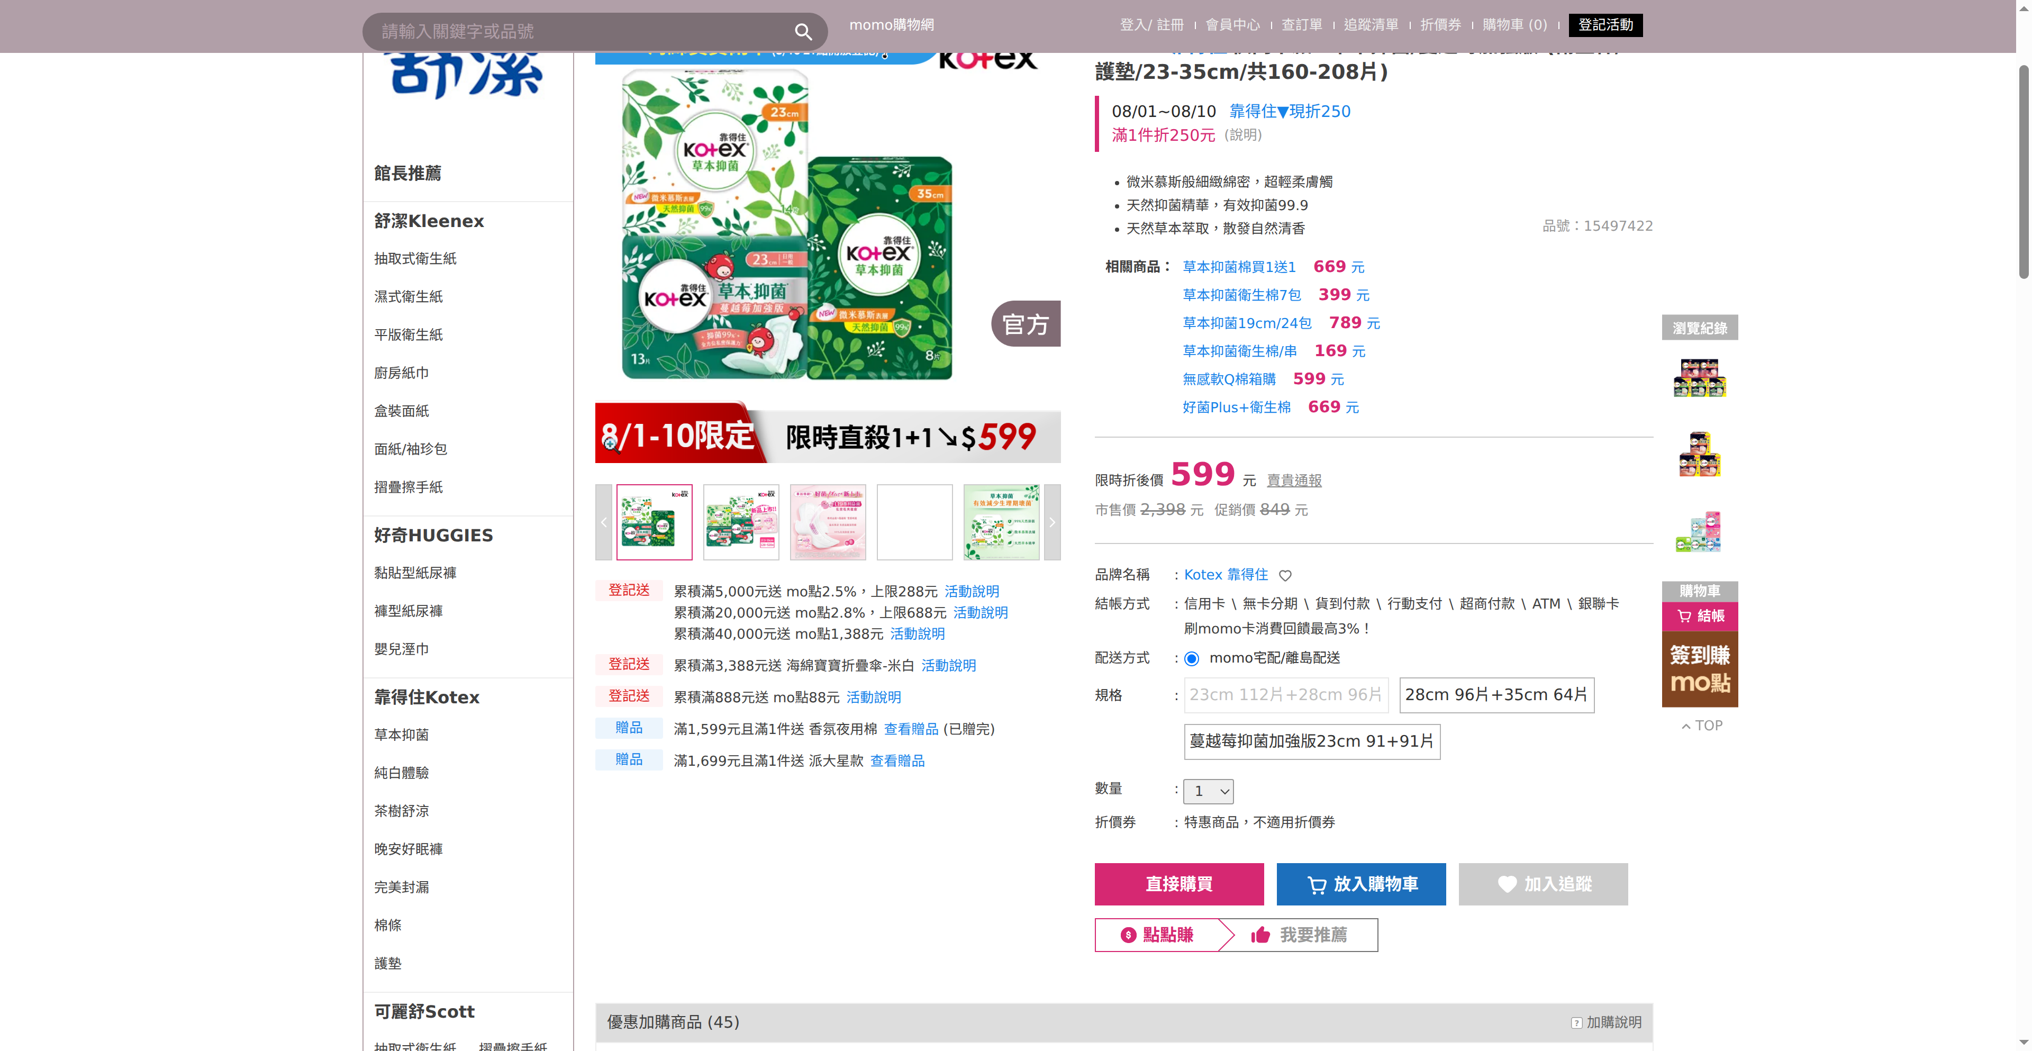Click 查看贈品 for 香氛夜用棉
The image size is (2032, 1051).
click(911, 729)
